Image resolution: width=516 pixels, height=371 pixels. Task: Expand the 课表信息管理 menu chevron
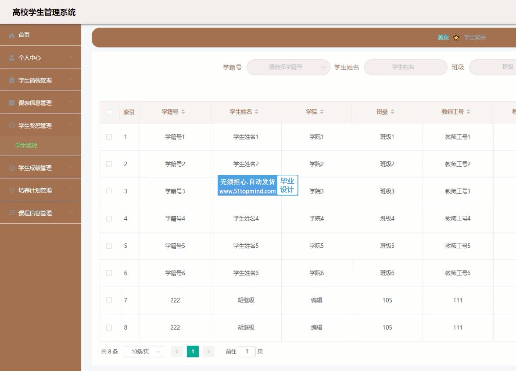(x=71, y=102)
